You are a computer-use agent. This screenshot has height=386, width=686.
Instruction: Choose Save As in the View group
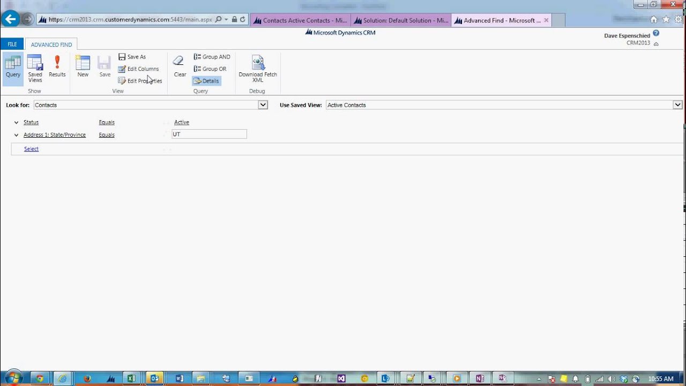tap(132, 57)
